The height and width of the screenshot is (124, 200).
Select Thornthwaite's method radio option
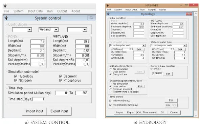pos(111,92)
